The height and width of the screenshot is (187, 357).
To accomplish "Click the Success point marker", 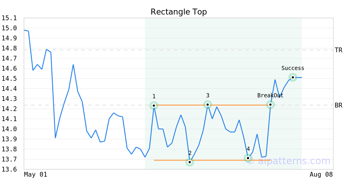I will click(293, 77).
